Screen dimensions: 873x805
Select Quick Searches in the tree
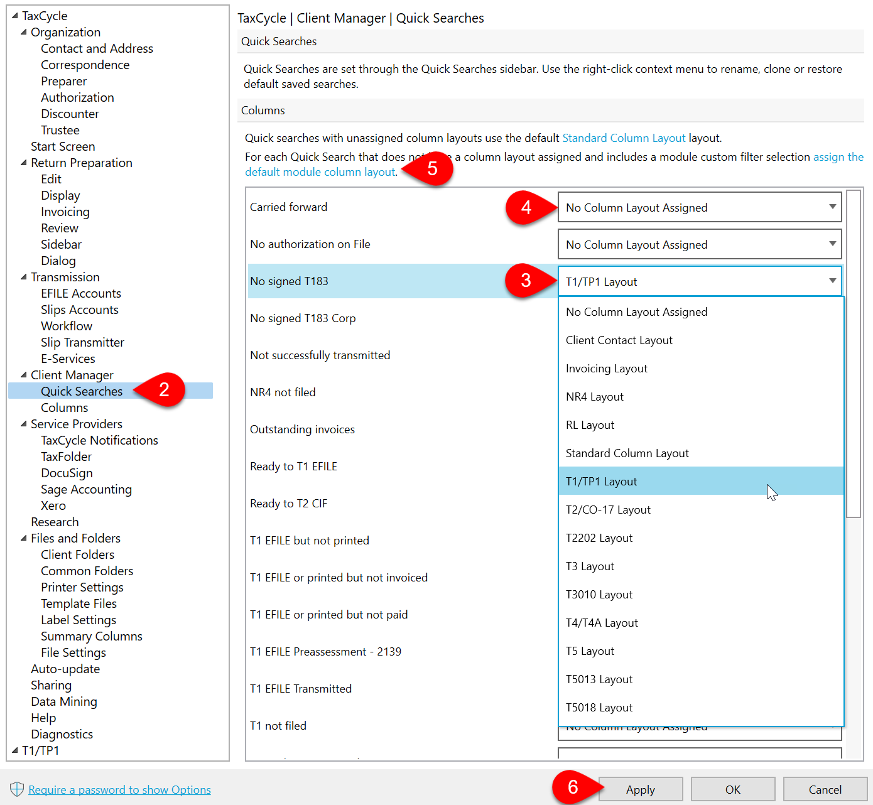82,391
